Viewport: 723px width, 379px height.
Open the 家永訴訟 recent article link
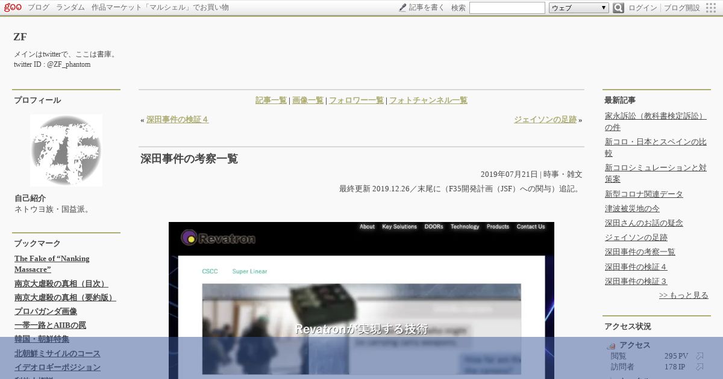656,122
